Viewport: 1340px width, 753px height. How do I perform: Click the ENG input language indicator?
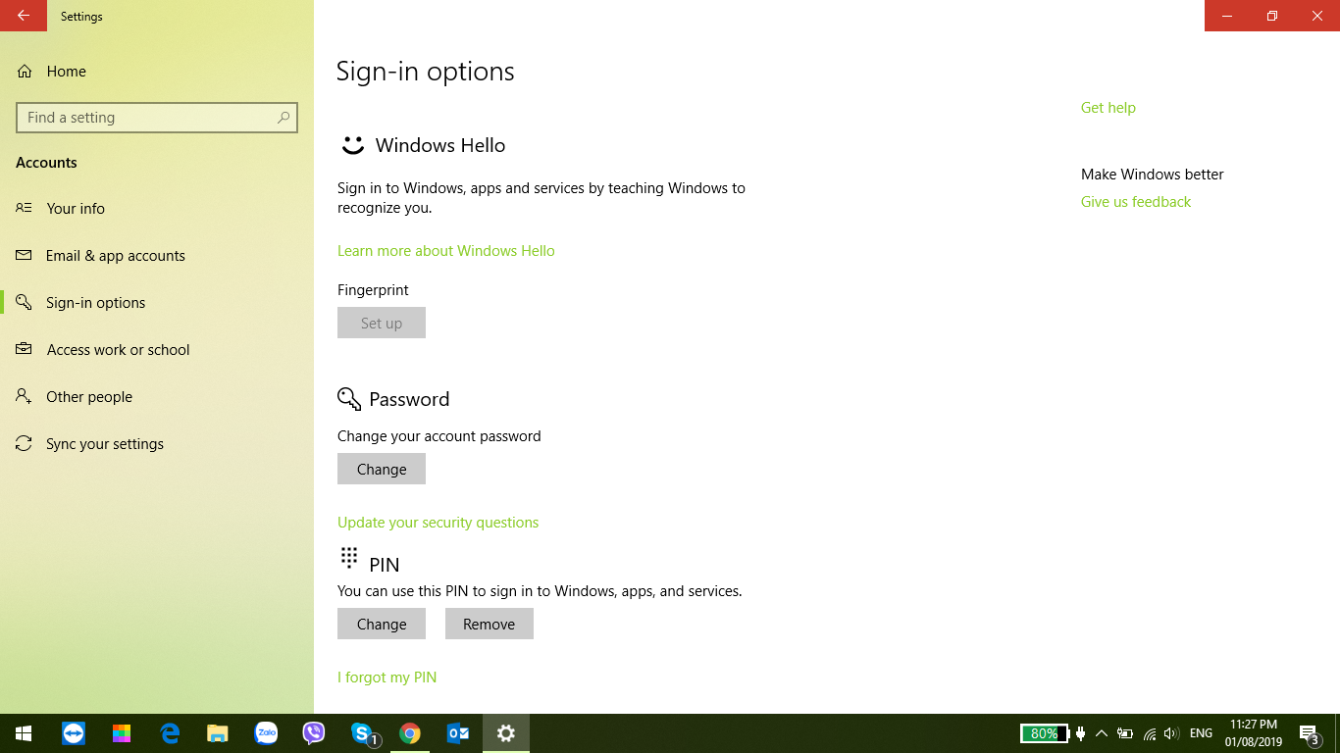(x=1201, y=733)
